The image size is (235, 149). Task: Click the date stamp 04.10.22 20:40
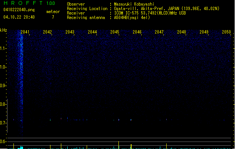click(x=19, y=17)
